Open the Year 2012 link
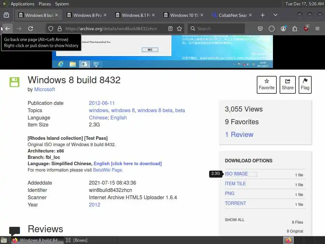Screen dimensions: 325x244 pos(95,205)
